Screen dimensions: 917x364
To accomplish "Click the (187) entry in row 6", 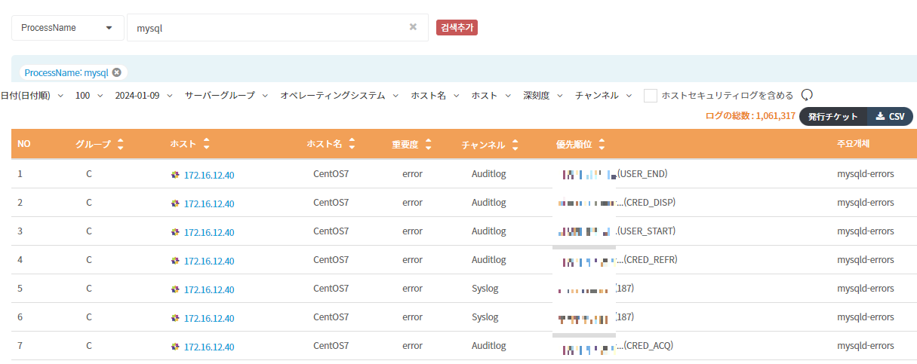I will tap(625, 317).
